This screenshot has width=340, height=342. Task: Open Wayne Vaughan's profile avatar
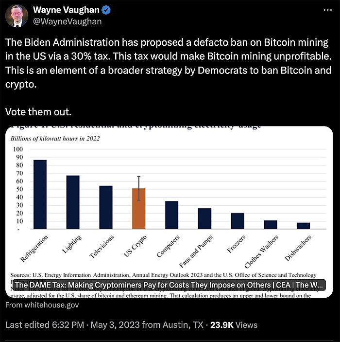coord(17,17)
